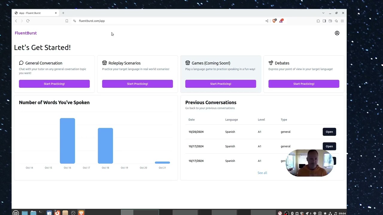The height and width of the screenshot is (215, 383).
Task: Click Bluetooth icon in system tray
Action: 292,213
